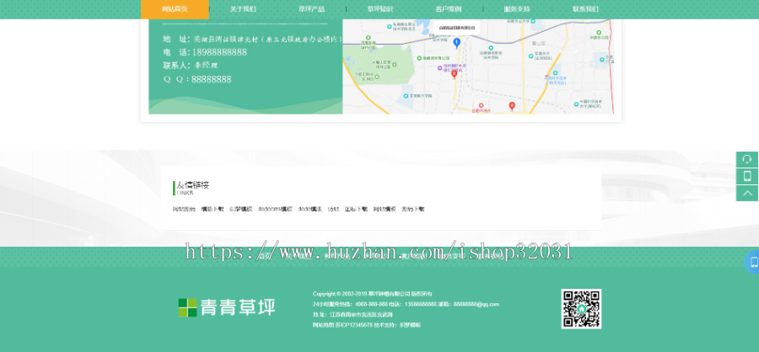Click the phone icon in right sidebar
This screenshot has width=759, height=352.
pyautogui.click(x=747, y=177)
